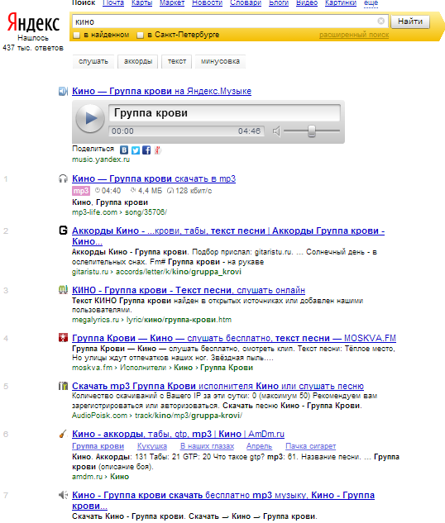Open "Кино — Группа крови на Яндекс.Музыке" link
Viewport: 445px width, 523px height.
tap(161, 91)
